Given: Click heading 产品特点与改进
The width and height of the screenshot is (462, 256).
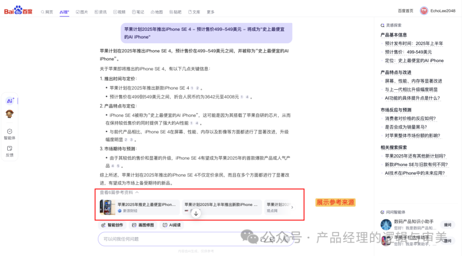Looking at the screenshot, I should click(x=396, y=72).
